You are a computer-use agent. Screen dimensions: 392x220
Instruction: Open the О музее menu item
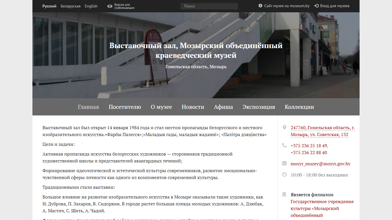click(x=162, y=107)
